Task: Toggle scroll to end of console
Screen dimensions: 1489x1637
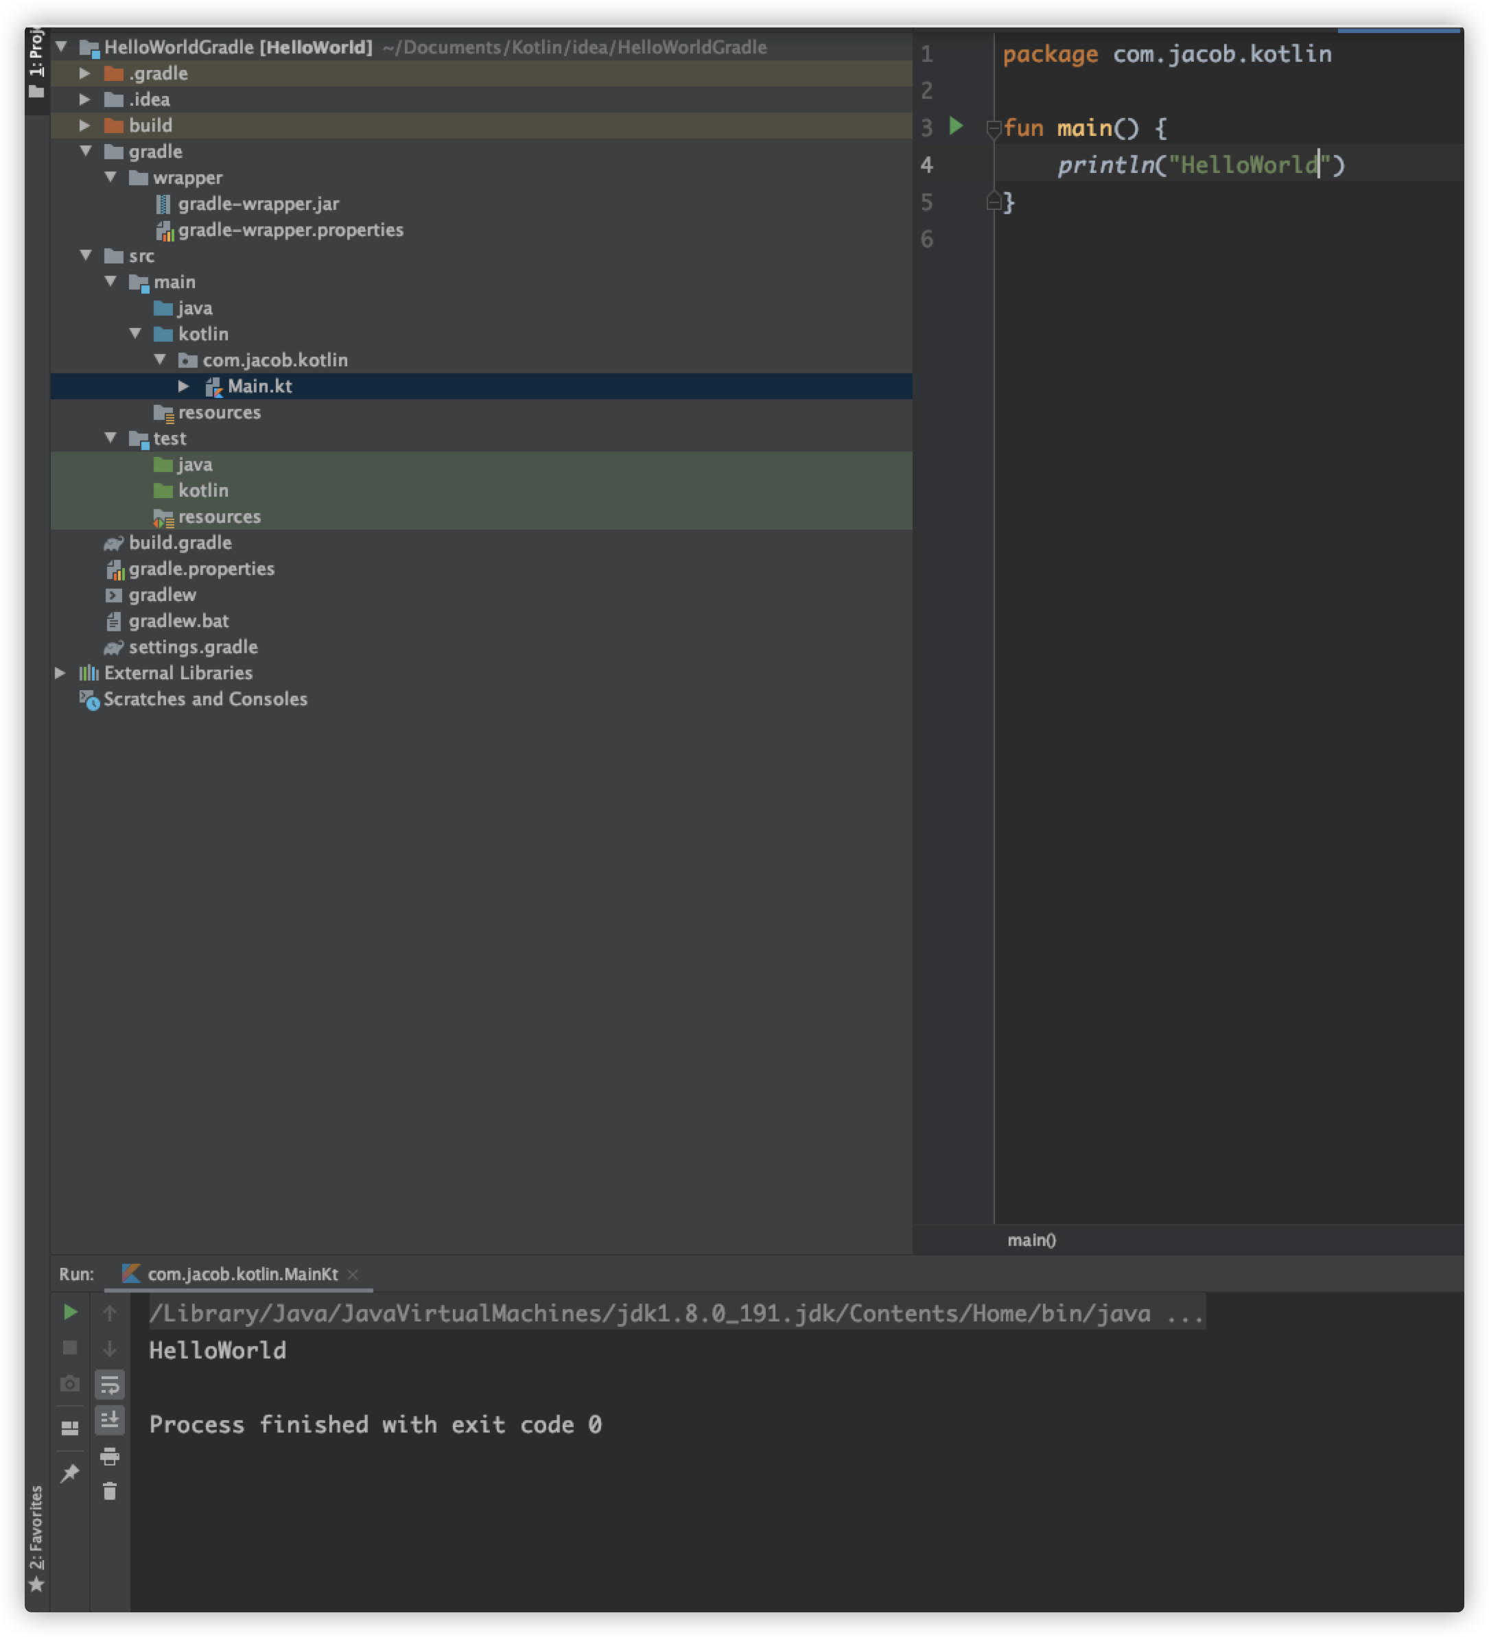Action: tap(110, 1420)
